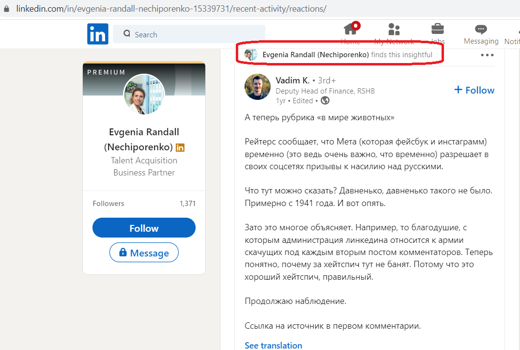Open the Home nav icon
This screenshot has height=350, width=520.
tap(351, 30)
